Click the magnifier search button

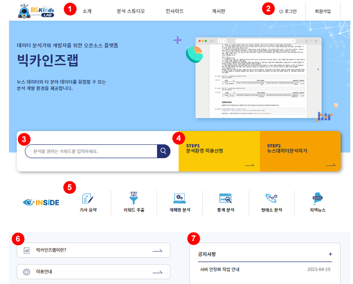(x=163, y=151)
